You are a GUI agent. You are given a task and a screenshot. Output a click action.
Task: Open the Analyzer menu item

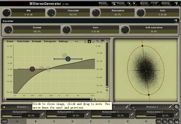click(36, 41)
